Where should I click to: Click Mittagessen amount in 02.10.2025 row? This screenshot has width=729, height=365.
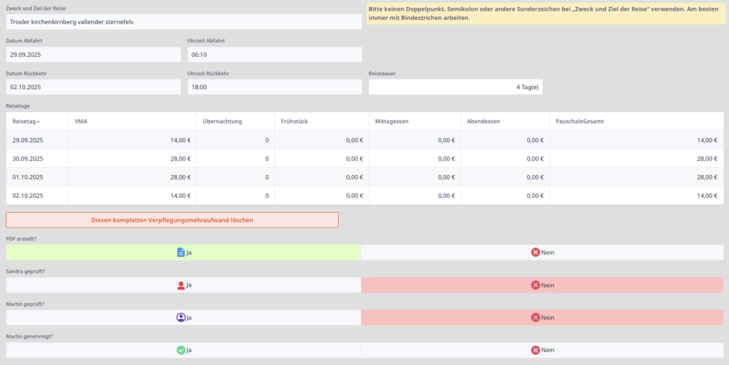coord(415,196)
